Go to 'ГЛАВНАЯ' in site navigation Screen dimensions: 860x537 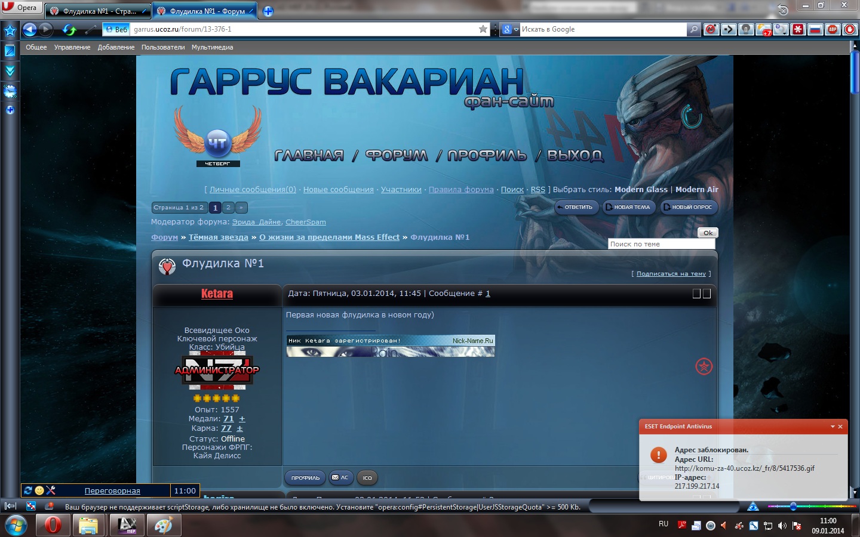[x=309, y=156]
